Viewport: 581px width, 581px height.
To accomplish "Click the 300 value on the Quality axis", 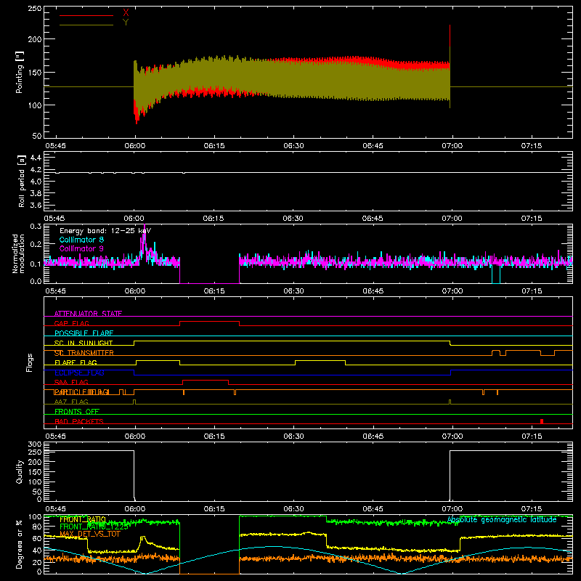I will 35,444.
